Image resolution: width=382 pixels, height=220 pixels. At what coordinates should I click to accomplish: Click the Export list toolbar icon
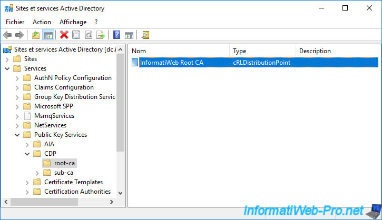tap(101, 35)
